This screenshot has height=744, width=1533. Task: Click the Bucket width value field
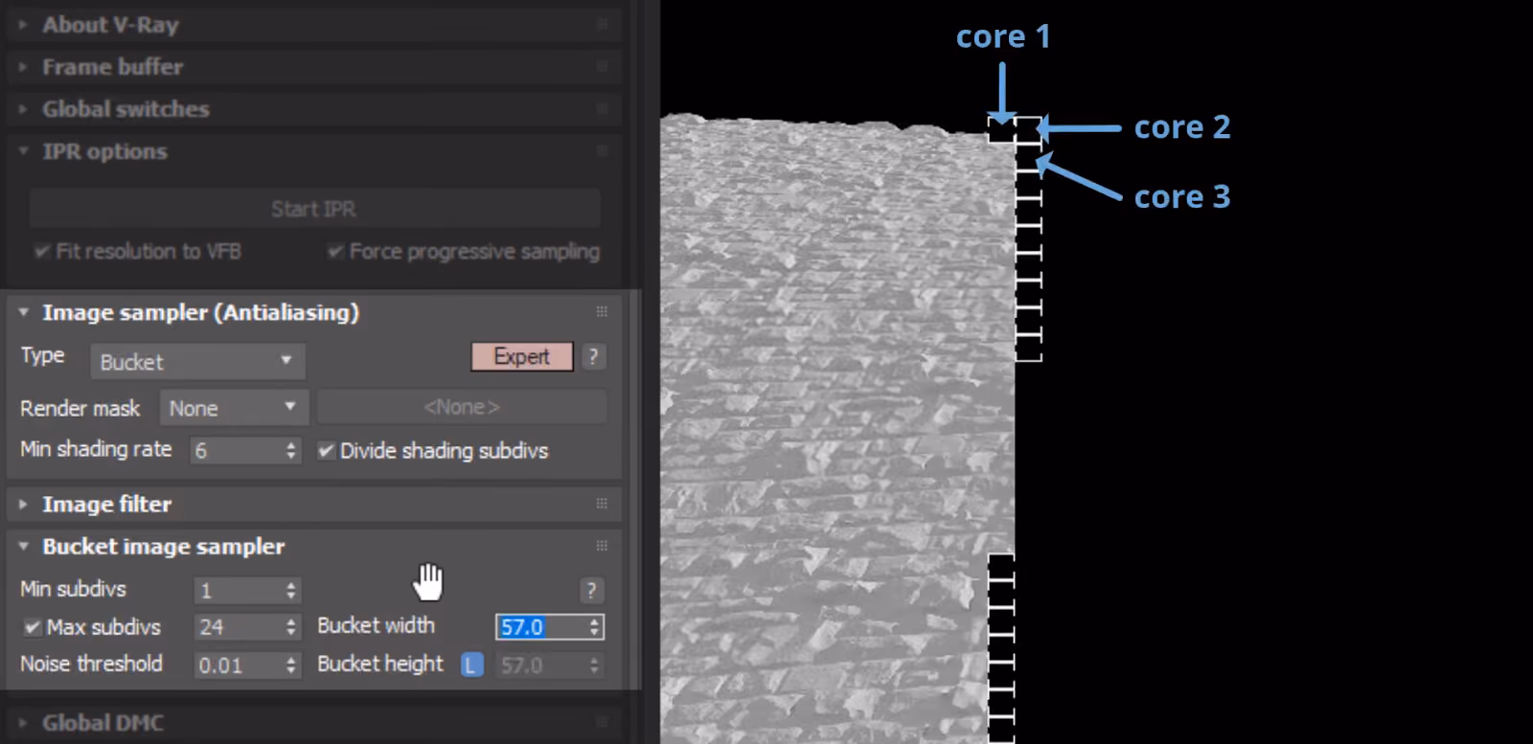[541, 627]
